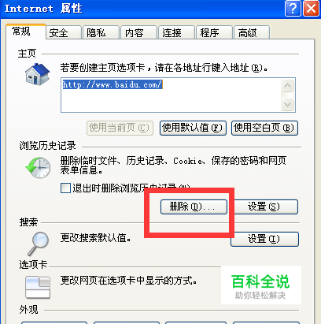The height and width of the screenshot is (324, 321).
Task: Click the homepage box scroll up arrow
Action: tap(288, 86)
